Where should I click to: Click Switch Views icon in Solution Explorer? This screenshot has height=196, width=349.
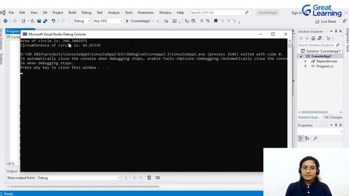click(x=320, y=38)
